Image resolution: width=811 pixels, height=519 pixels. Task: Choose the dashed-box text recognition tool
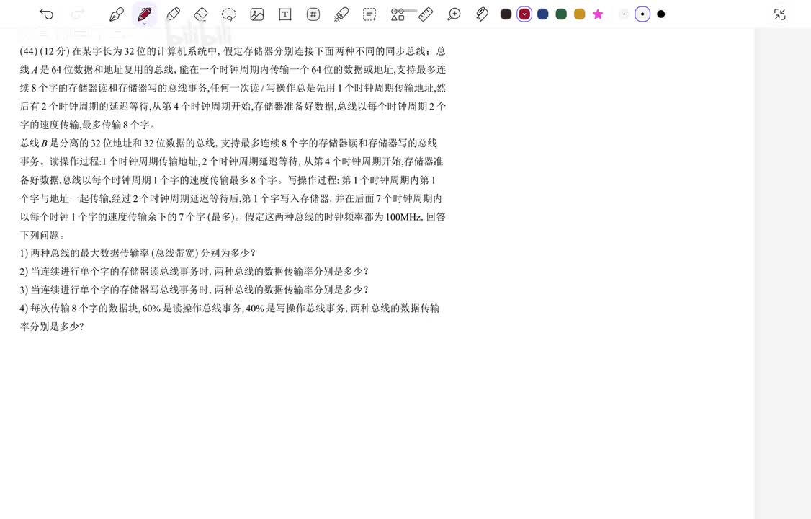pyautogui.click(x=369, y=14)
